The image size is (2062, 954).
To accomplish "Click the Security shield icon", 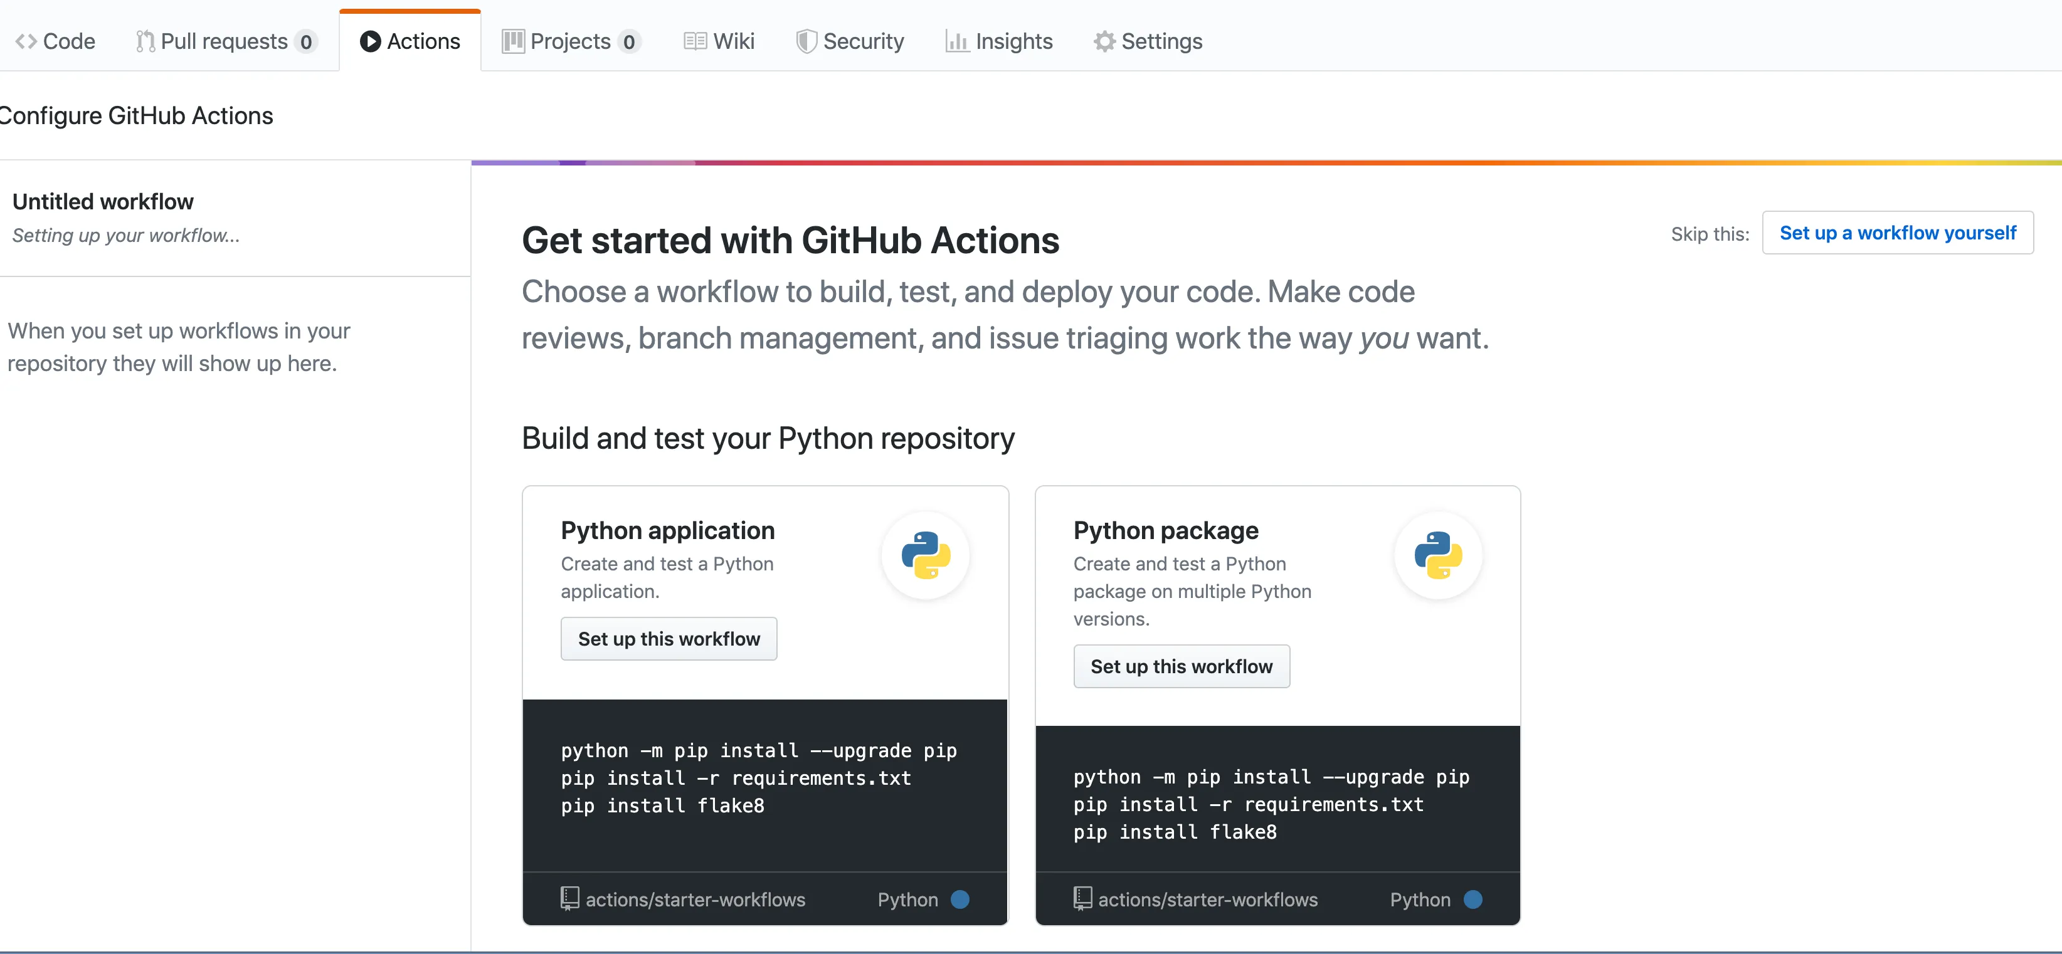I will coord(806,41).
